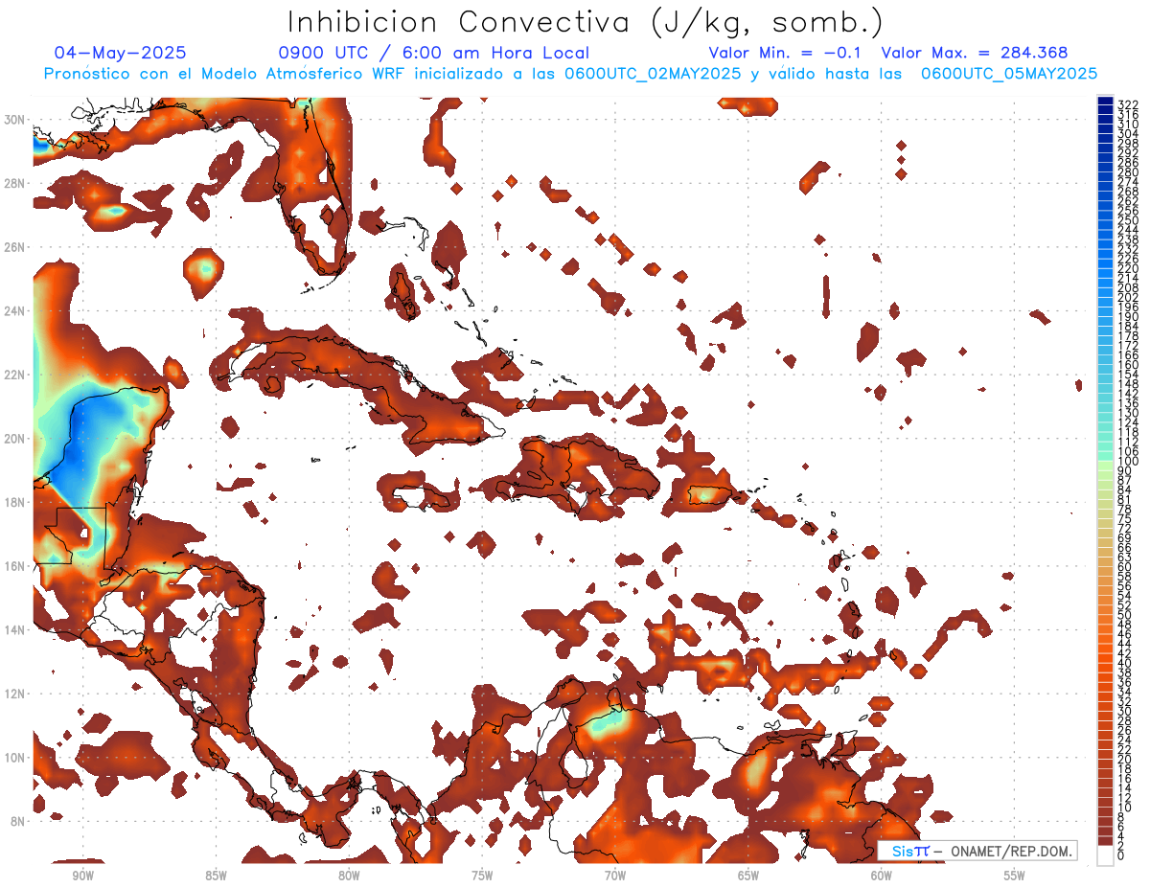The width and height of the screenshot is (1150, 888).
Task: Click the legend value "0" at the bottom
Action: pos(1122,856)
